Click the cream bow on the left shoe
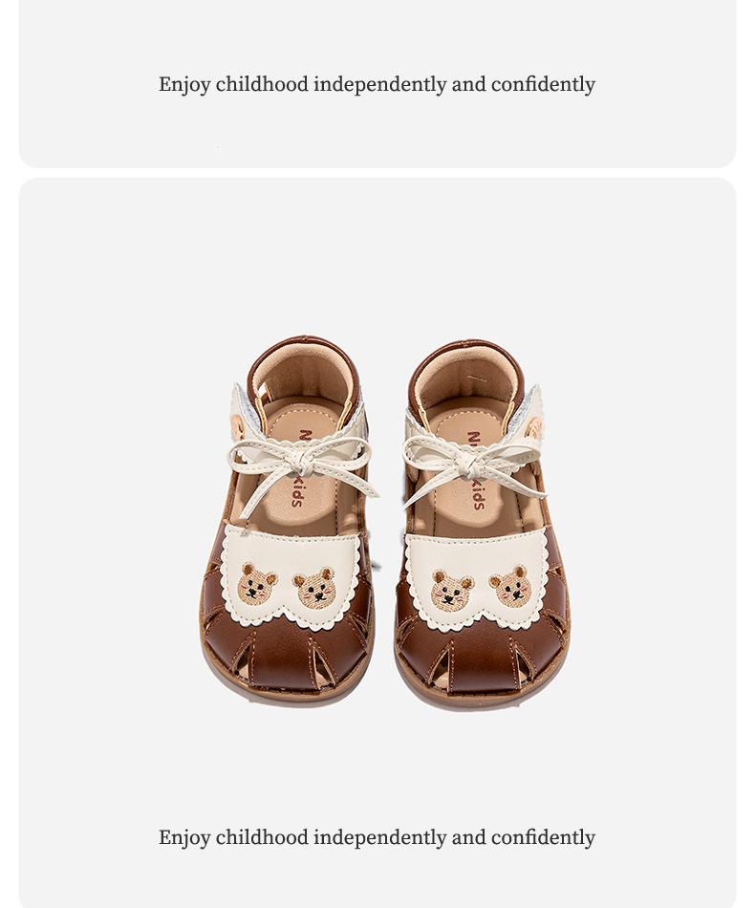 tap(302, 468)
